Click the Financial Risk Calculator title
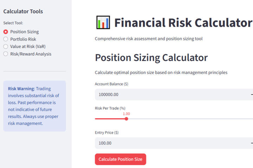Viewport: 253px width, 168px height. click(x=183, y=23)
